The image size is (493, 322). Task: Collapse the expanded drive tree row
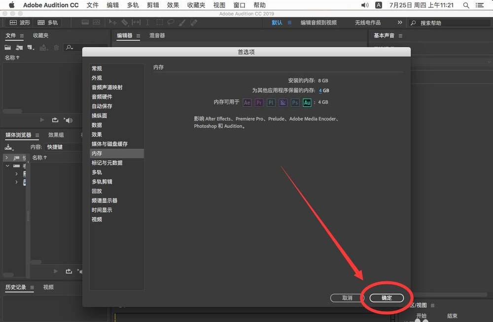[x=7, y=166]
